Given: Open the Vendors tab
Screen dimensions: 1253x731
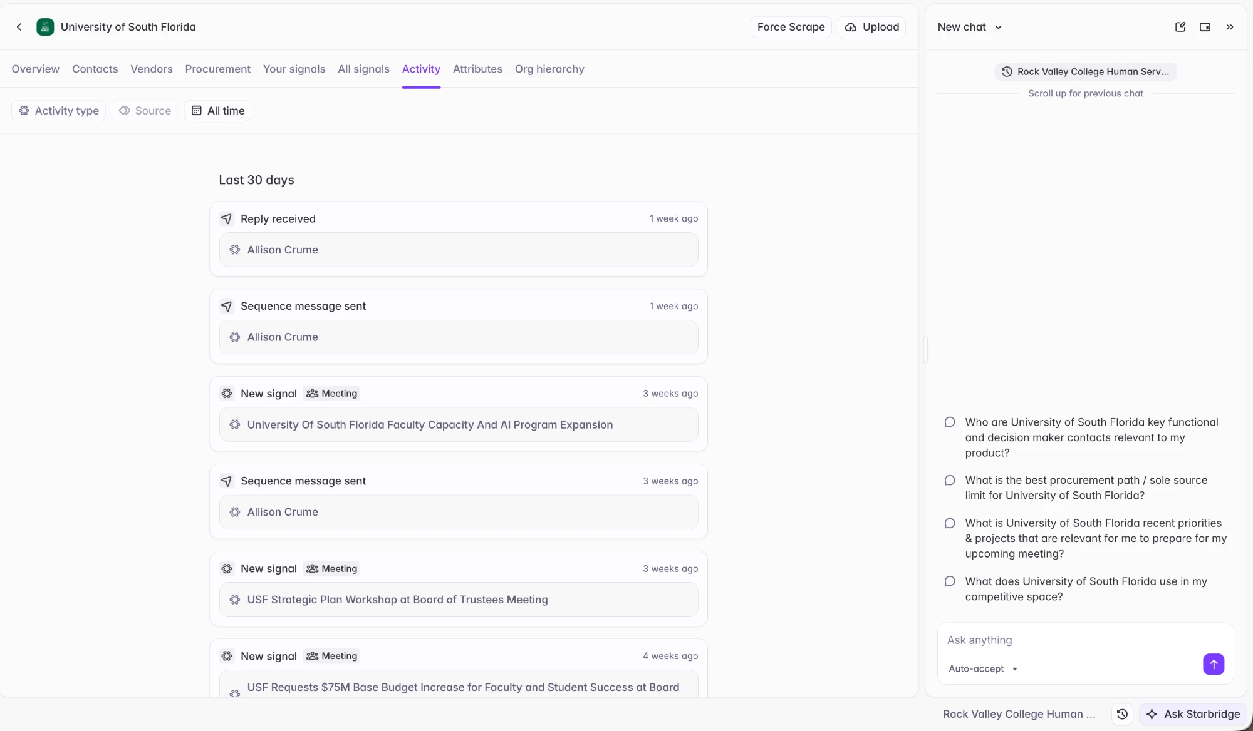Looking at the screenshot, I should 152,69.
